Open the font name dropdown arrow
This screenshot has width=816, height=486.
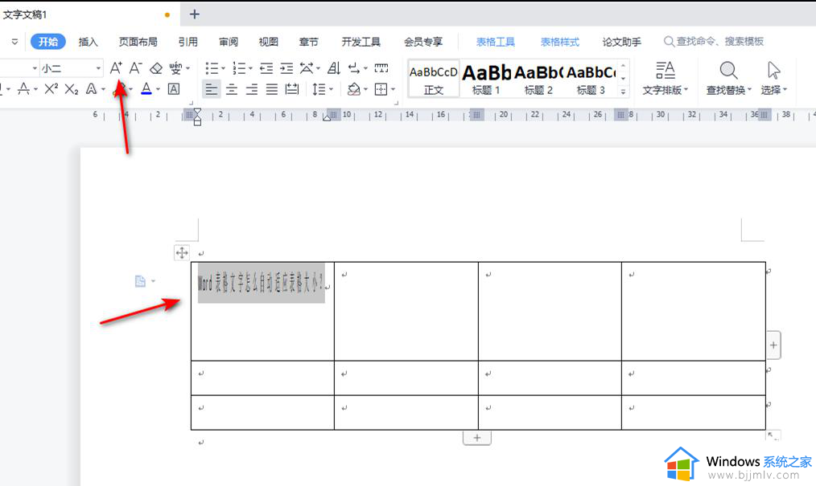(x=35, y=68)
